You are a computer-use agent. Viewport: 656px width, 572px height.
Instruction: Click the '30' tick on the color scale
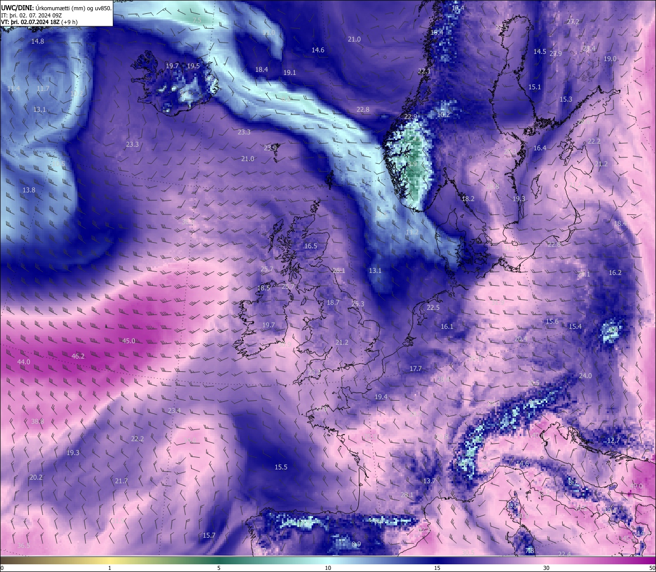click(x=546, y=568)
